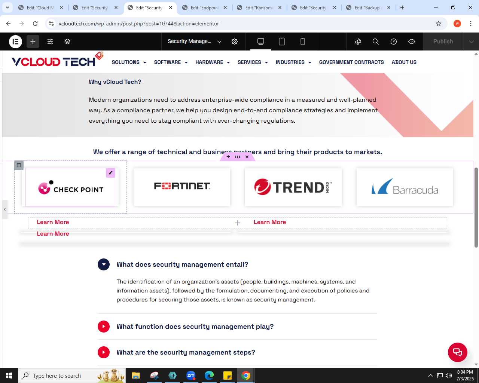The image size is (479, 383).
Task: Click the Add Element plus button
Action: point(33,42)
